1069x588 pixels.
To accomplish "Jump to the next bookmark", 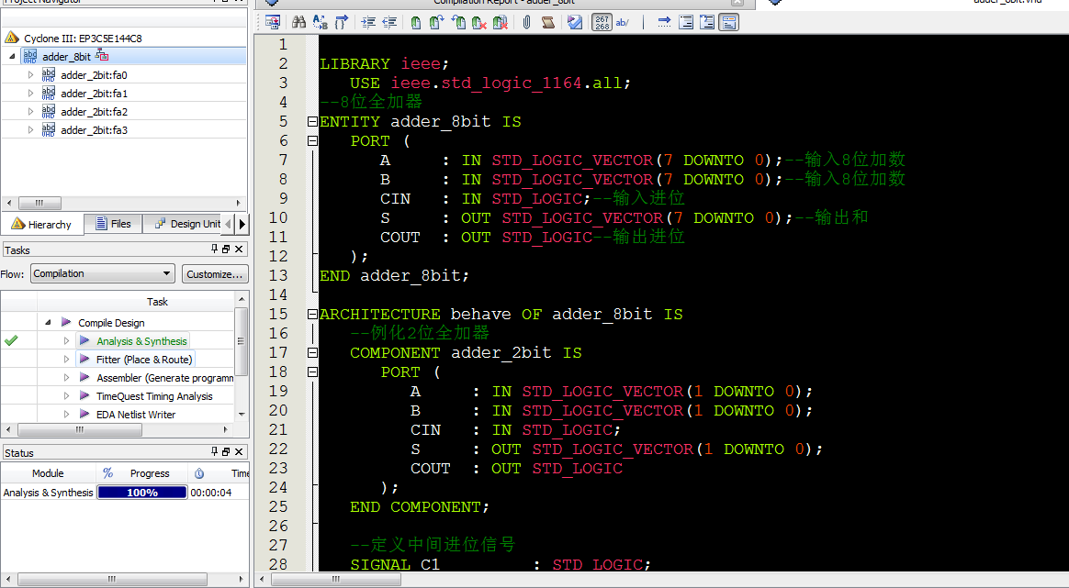I will click(437, 23).
